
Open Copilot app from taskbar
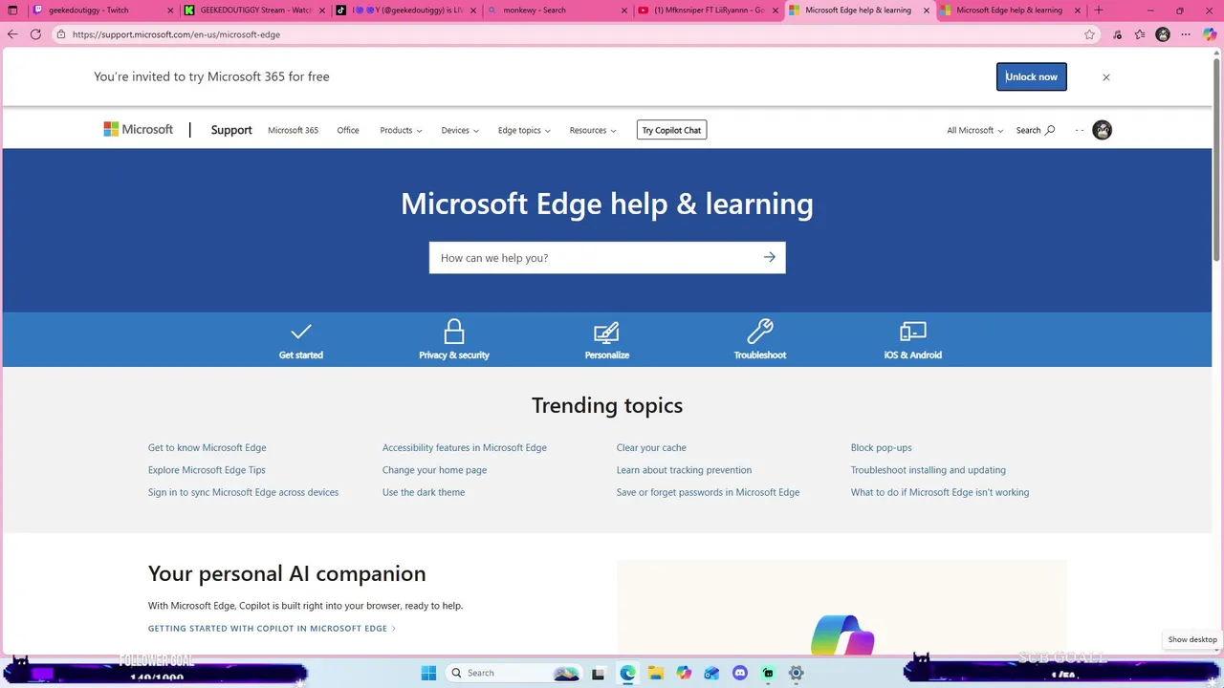pyautogui.click(x=684, y=673)
